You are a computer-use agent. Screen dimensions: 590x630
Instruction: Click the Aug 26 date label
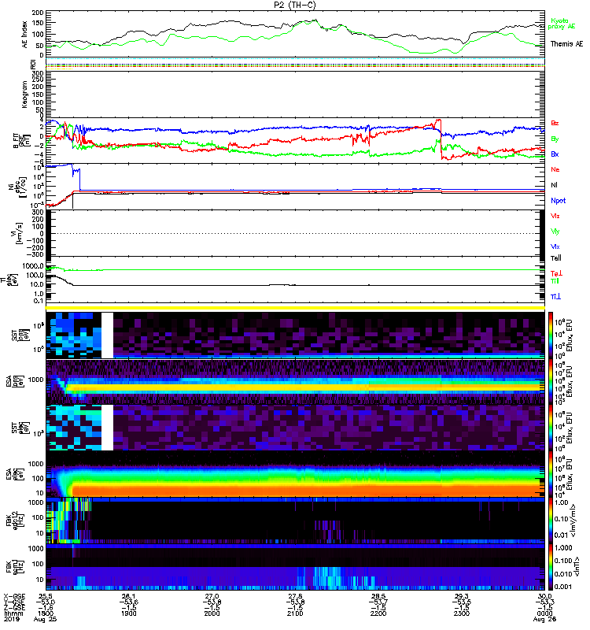click(544, 619)
